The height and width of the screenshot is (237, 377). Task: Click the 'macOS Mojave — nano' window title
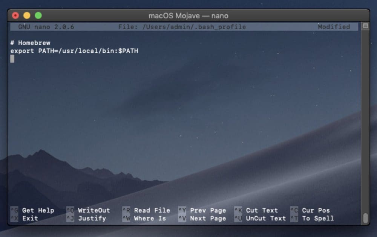tap(188, 16)
